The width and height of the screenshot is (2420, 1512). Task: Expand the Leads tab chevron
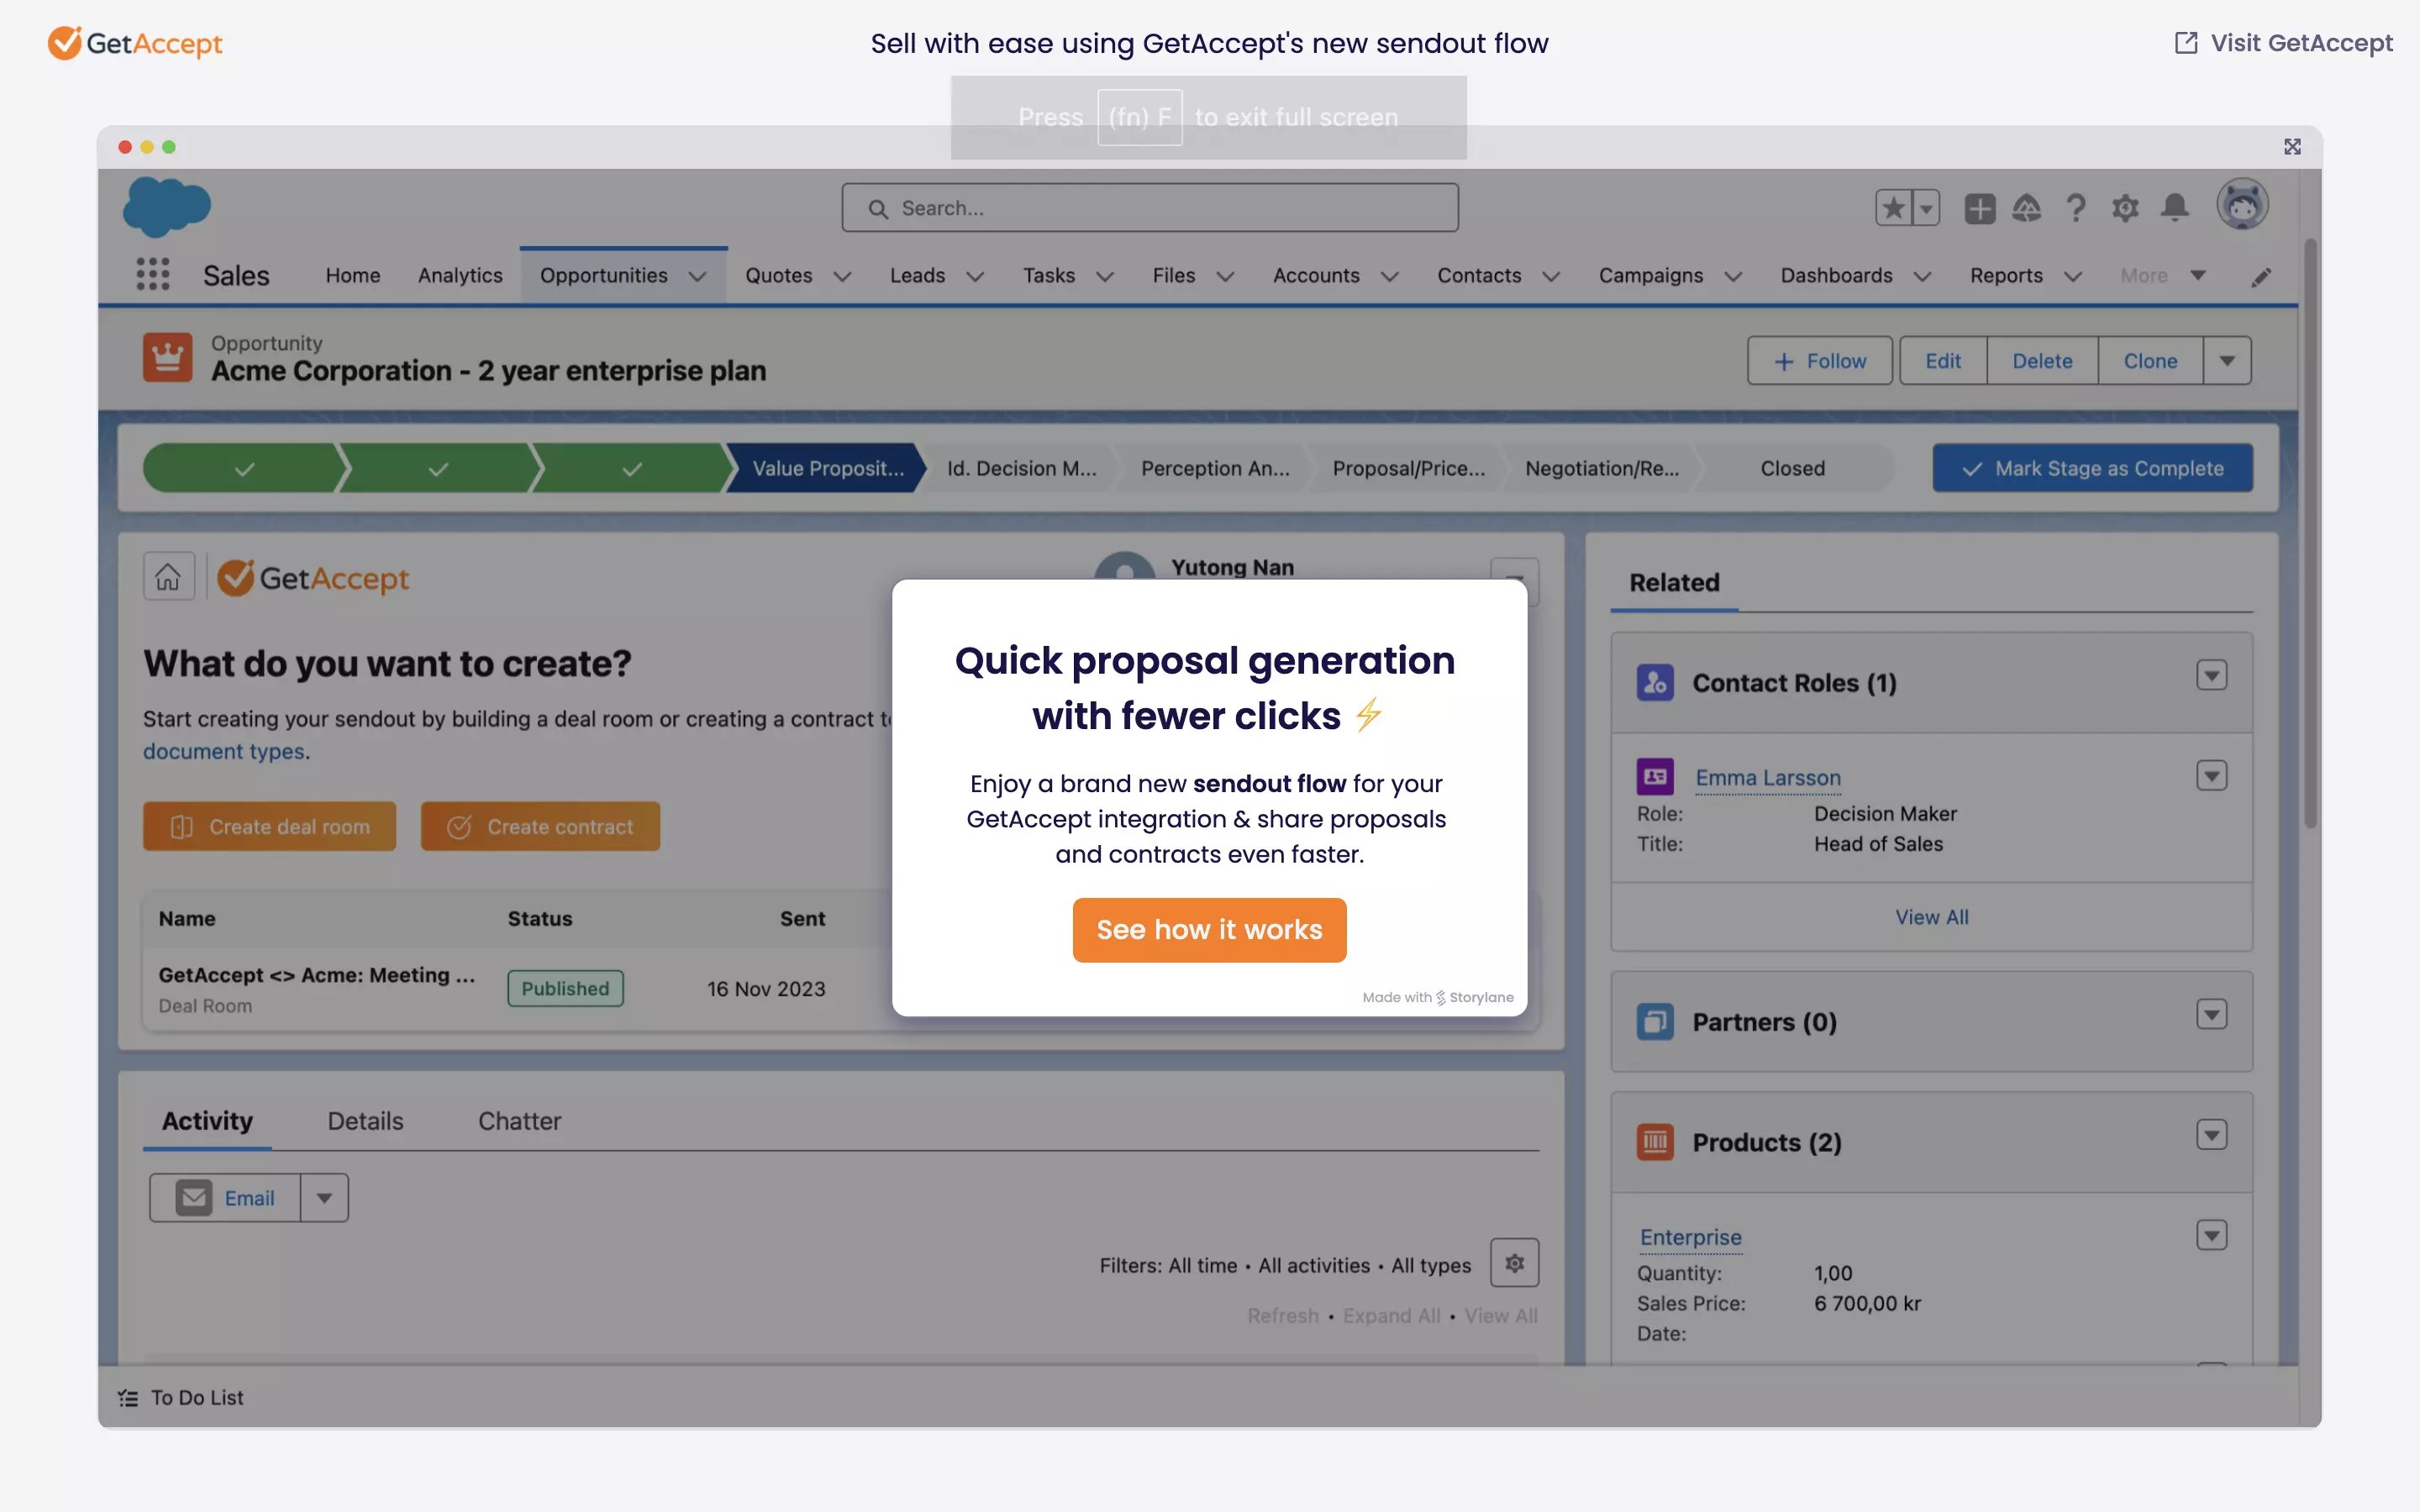(975, 277)
